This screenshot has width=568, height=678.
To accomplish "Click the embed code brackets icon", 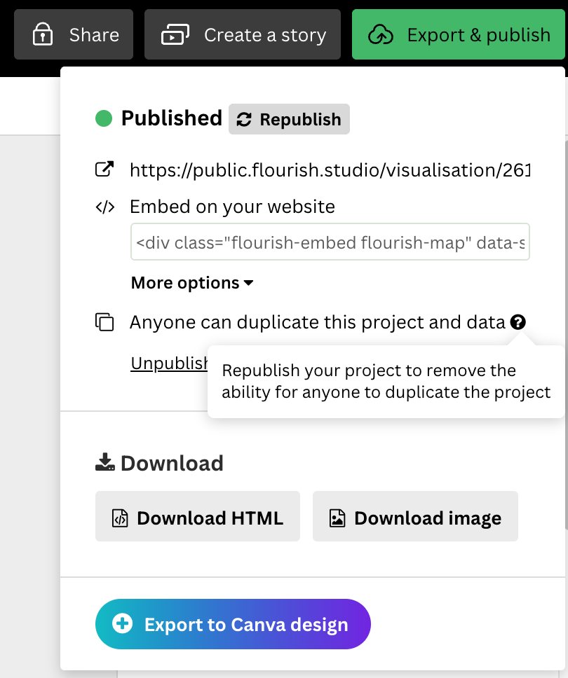I will coord(104,207).
